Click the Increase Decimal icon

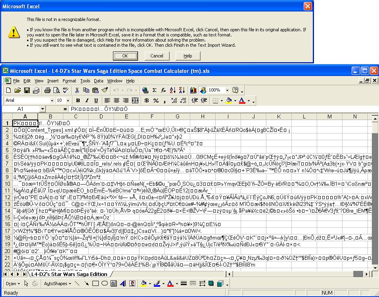click(174, 101)
